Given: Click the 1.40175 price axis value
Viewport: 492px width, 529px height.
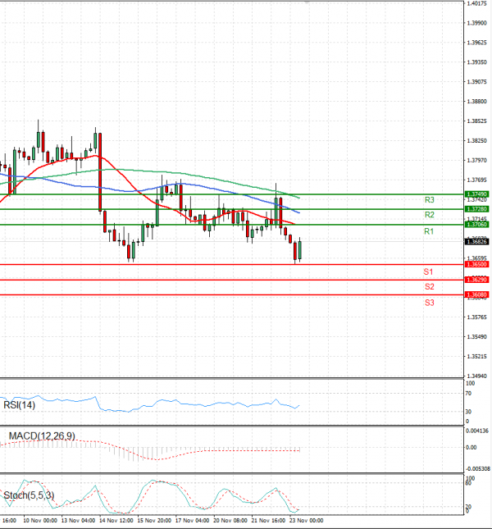Looking at the screenshot, I should click(476, 4).
